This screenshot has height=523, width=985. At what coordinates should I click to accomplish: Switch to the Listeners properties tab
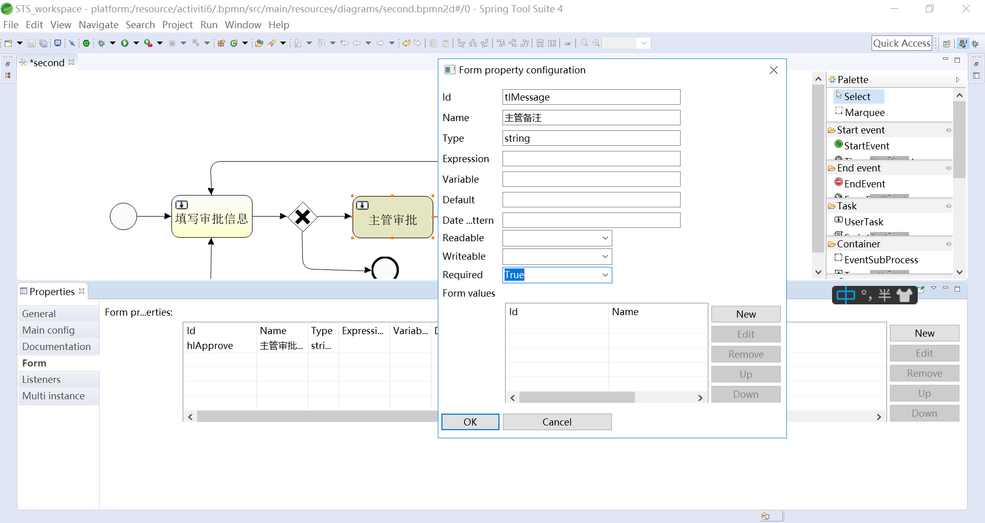click(x=59, y=380)
